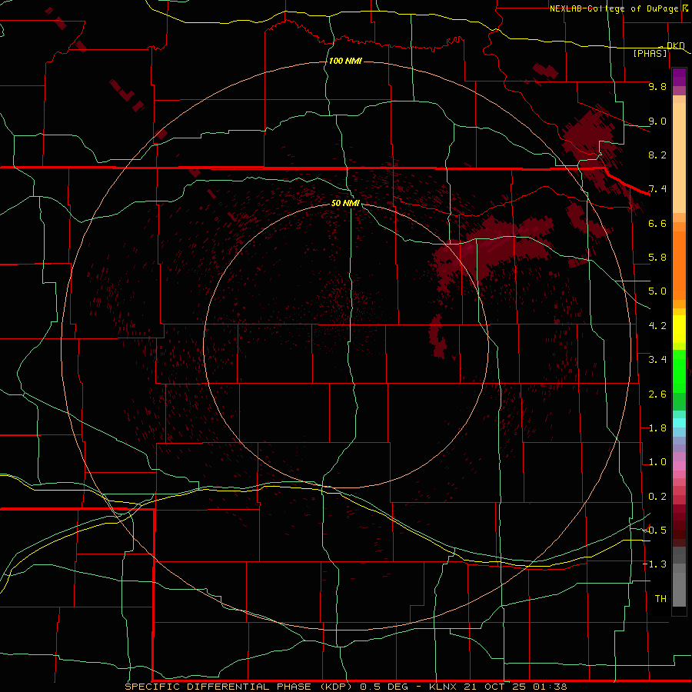The height and width of the screenshot is (692, 692).
Task: Click the 5.0 value on the color scale
Action: [657, 291]
